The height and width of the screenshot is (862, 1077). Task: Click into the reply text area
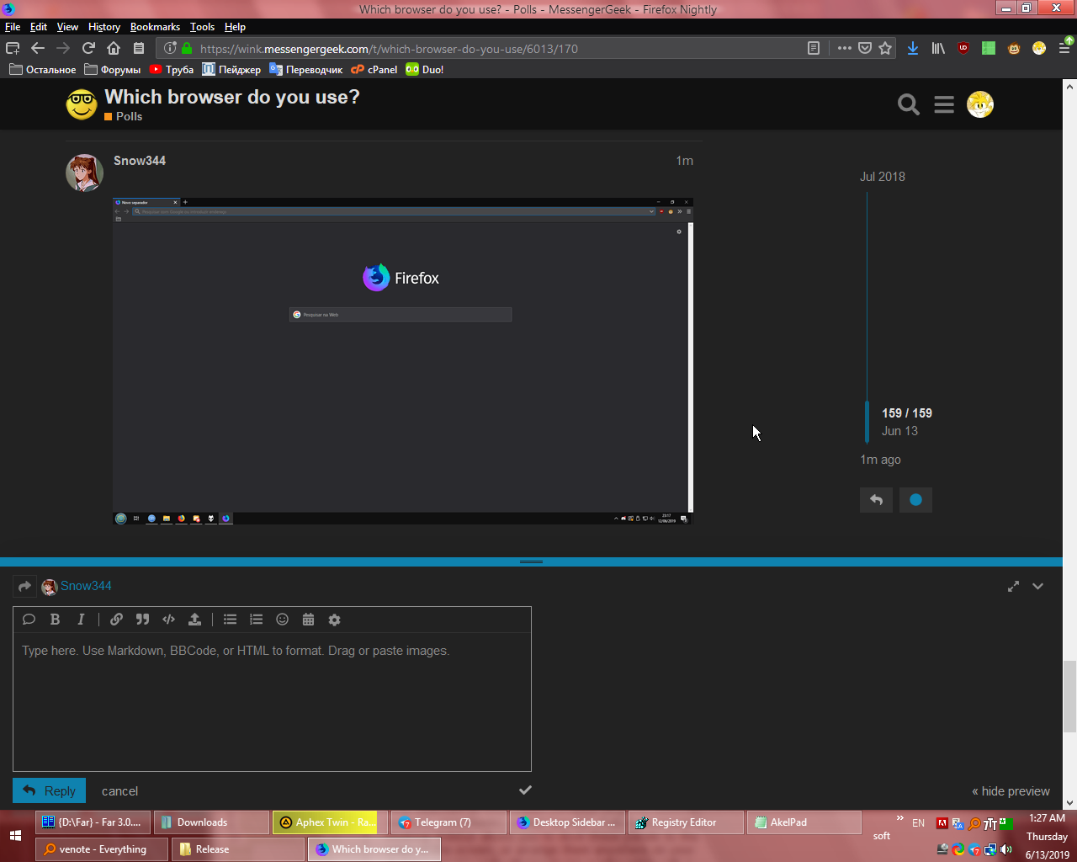coord(272,701)
